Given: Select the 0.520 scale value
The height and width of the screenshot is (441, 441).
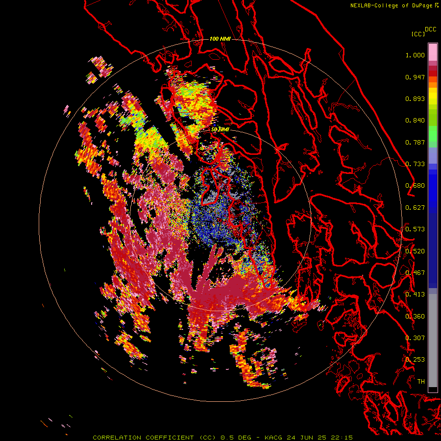Looking at the screenshot, I should (415, 251).
